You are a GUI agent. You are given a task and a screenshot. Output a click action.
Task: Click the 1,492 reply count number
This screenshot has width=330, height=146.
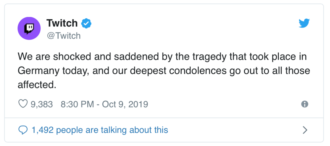pyautogui.click(x=42, y=130)
